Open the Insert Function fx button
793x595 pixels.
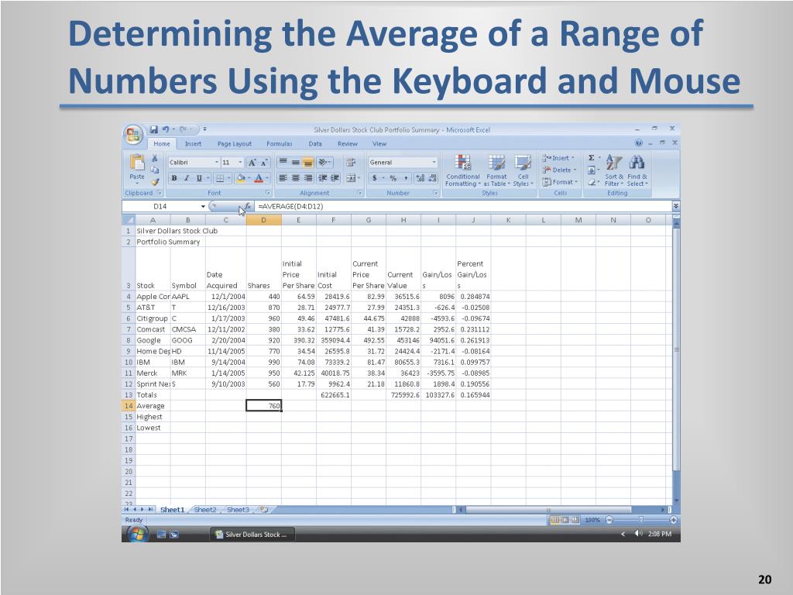coord(248,206)
